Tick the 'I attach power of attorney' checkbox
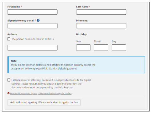The height and width of the screenshot is (113, 152). coord(9,80)
